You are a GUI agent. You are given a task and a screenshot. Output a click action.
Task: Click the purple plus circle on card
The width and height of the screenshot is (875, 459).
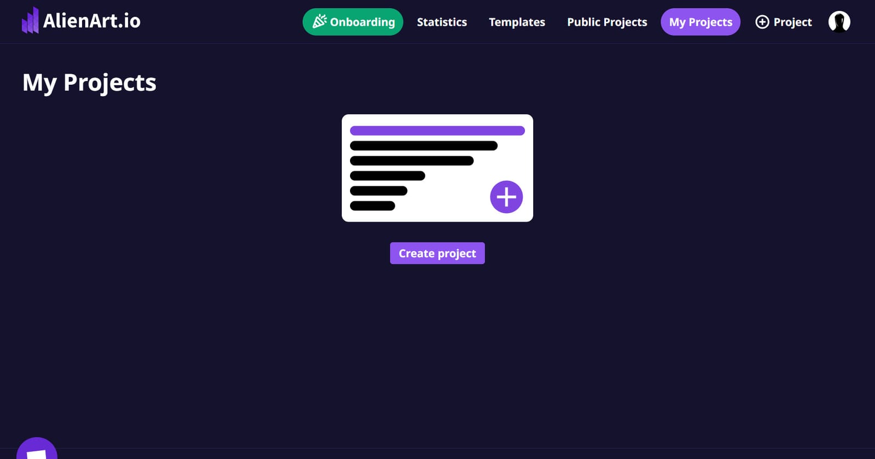pos(506,197)
